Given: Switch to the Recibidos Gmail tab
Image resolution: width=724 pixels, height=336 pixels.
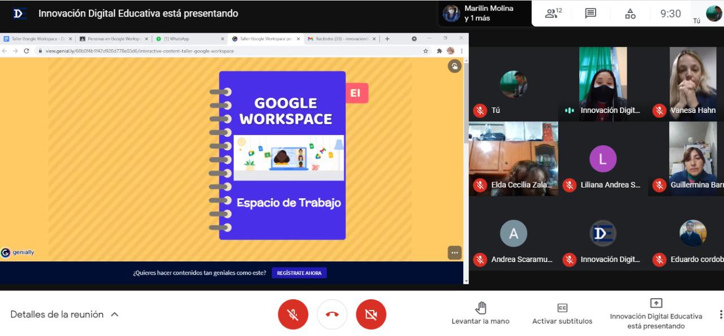Looking at the screenshot, I should coord(338,39).
